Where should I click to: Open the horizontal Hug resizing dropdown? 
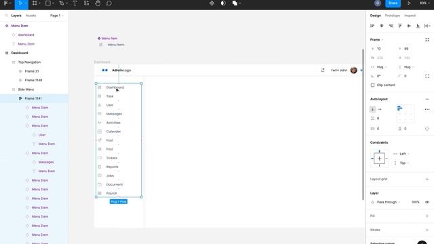pos(382,67)
